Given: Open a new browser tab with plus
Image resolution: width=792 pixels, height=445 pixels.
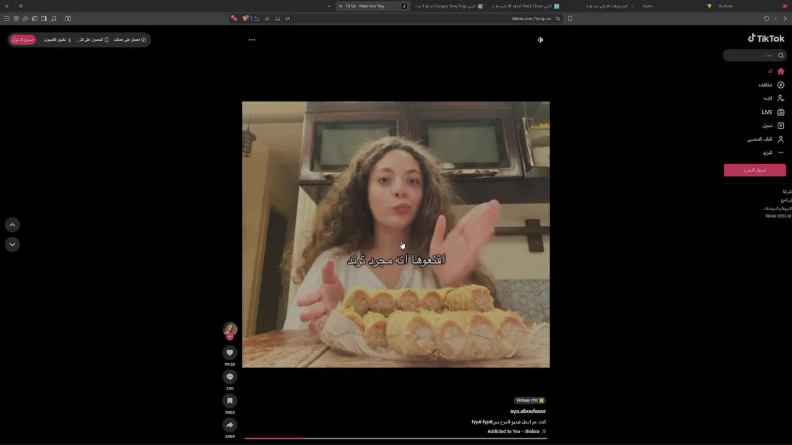Looking at the screenshot, I should [329, 6].
